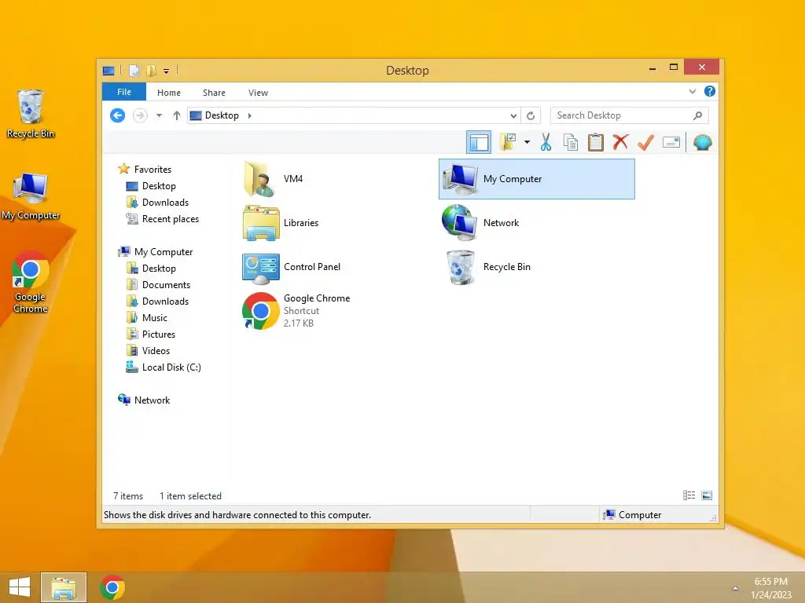Select Google Chrome shortcut on desktop
805x603 pixels.
click(x=31, y=282)
